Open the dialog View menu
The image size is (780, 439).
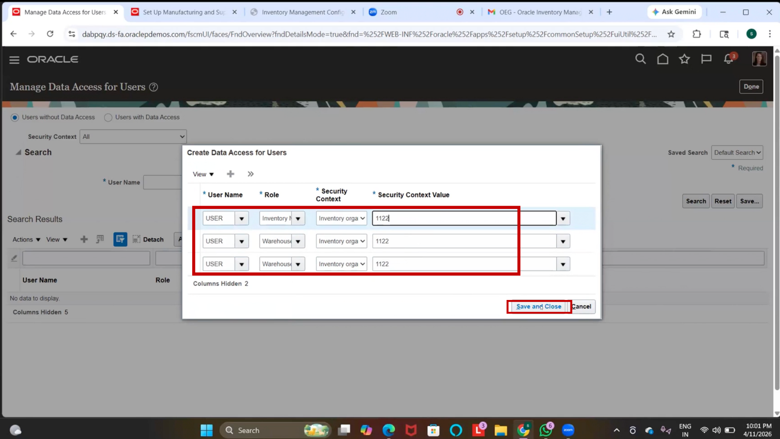[203, 174]
